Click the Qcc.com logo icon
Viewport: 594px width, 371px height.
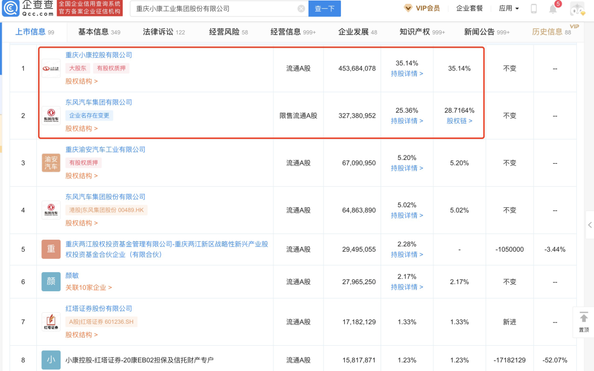click(x=10, y=8)
